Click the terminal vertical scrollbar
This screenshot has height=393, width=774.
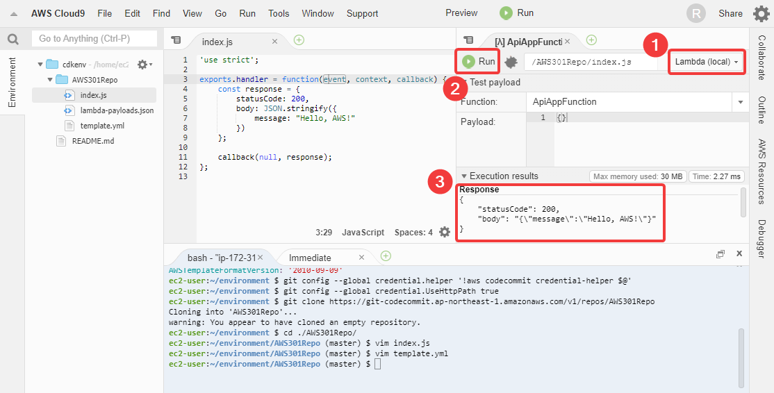(x=741, y=358)
